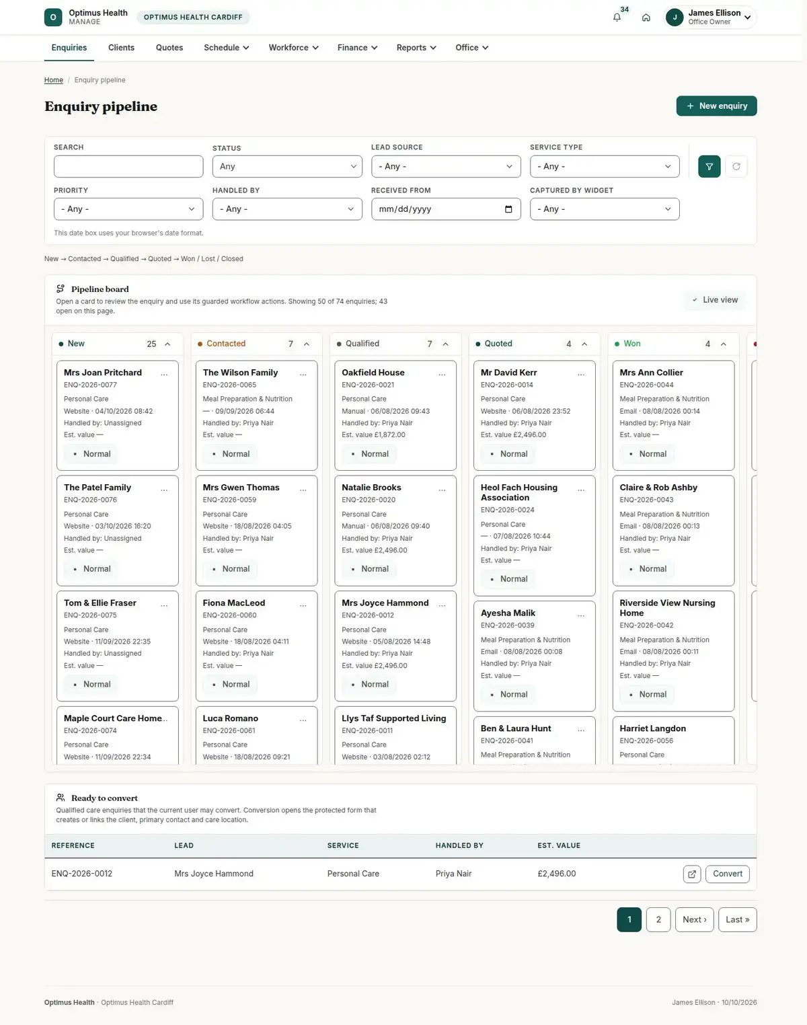807x1025 pixels.
Task: Open Ayesha Malik card options menu
Action: tap(581, 615)
